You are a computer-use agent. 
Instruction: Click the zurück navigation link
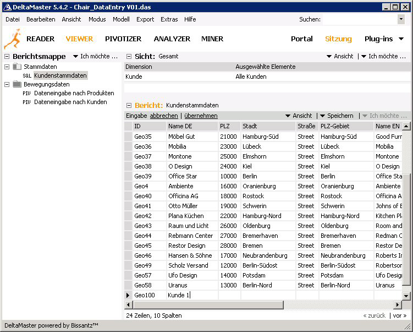pos(374,315)
